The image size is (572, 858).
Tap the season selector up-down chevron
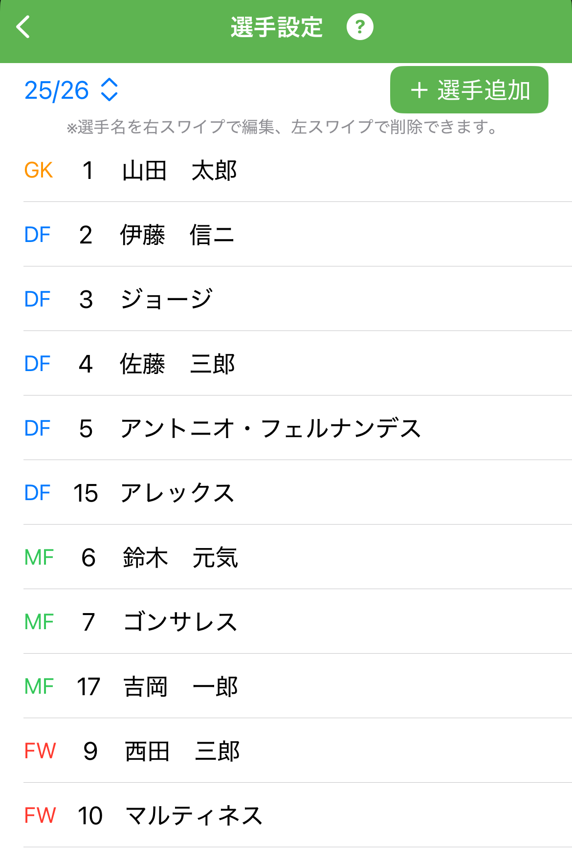[109, 90]
